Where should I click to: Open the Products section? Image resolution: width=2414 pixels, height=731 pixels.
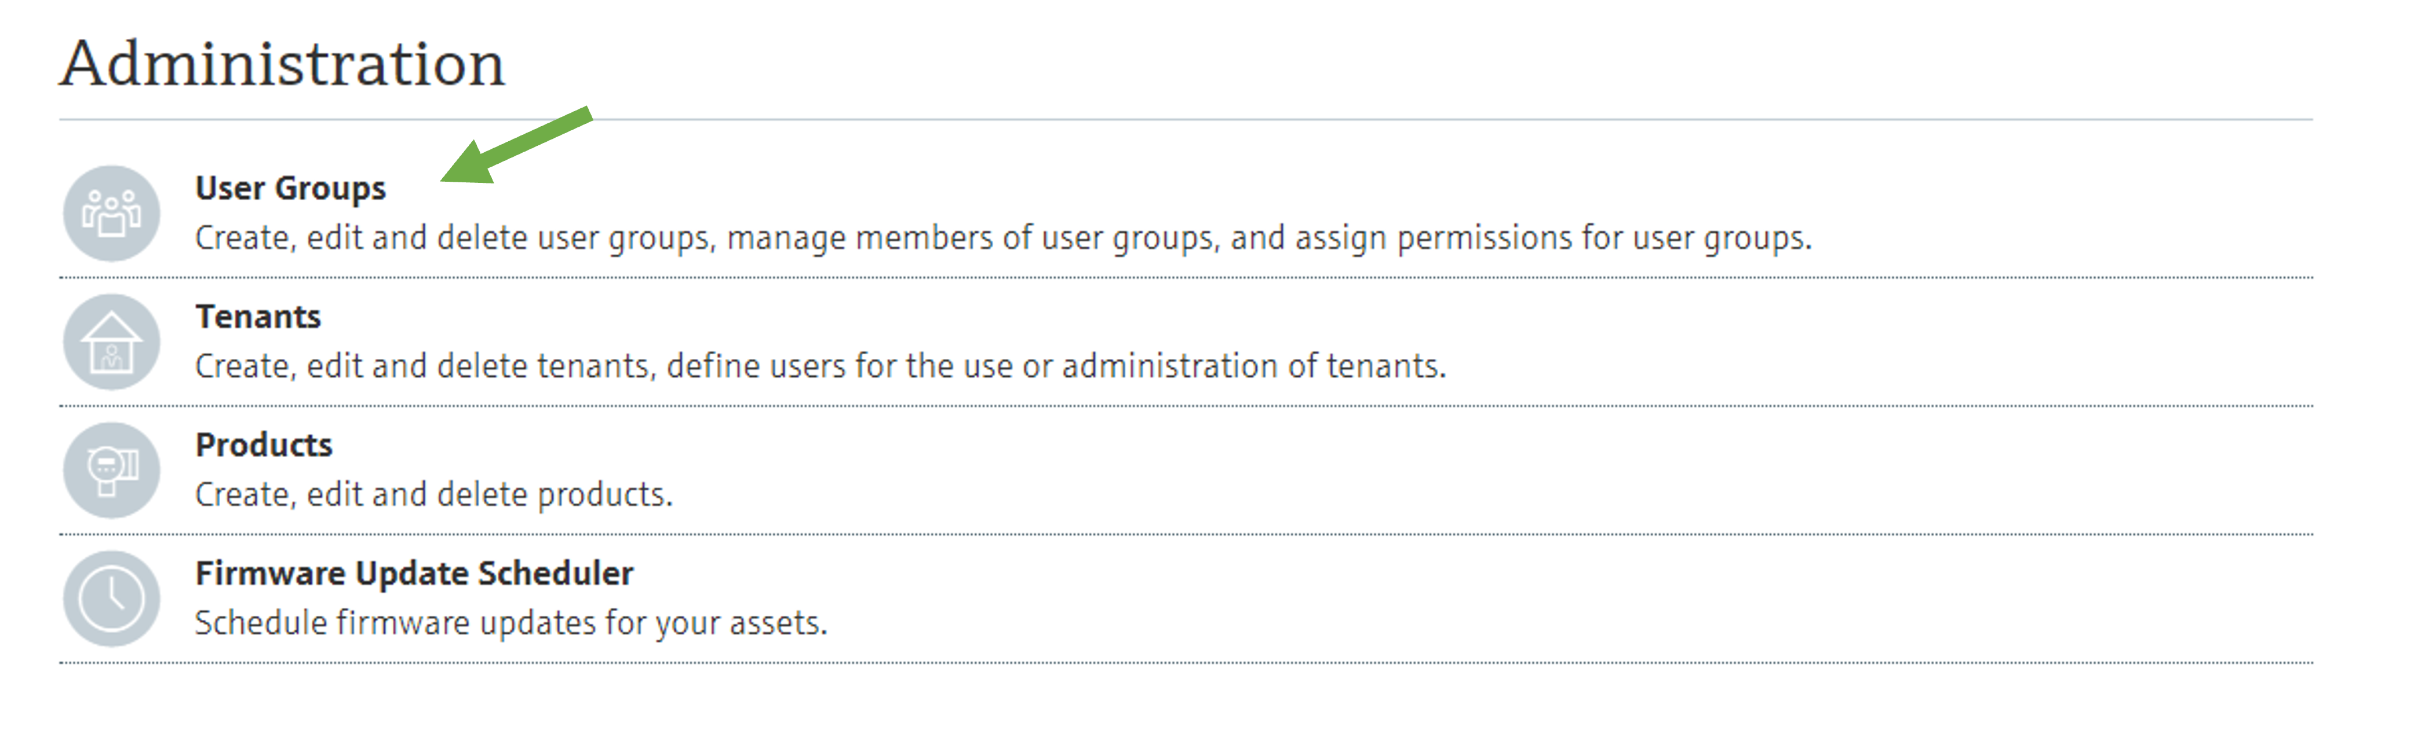pyautogui.click(x=263, y=445)
